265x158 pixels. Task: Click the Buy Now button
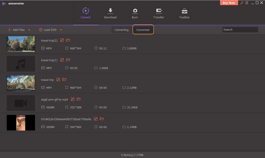[x=229, y=3]
